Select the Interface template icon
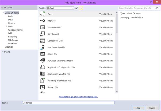The image size is (161, 111). tap(43, 21)
